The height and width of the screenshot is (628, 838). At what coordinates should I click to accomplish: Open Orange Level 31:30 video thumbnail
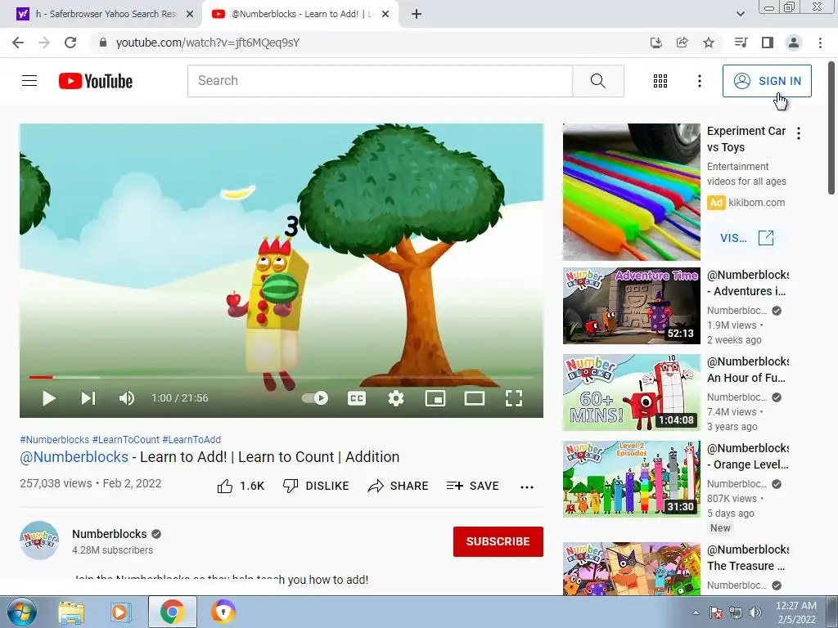click(x=631, y=479)
